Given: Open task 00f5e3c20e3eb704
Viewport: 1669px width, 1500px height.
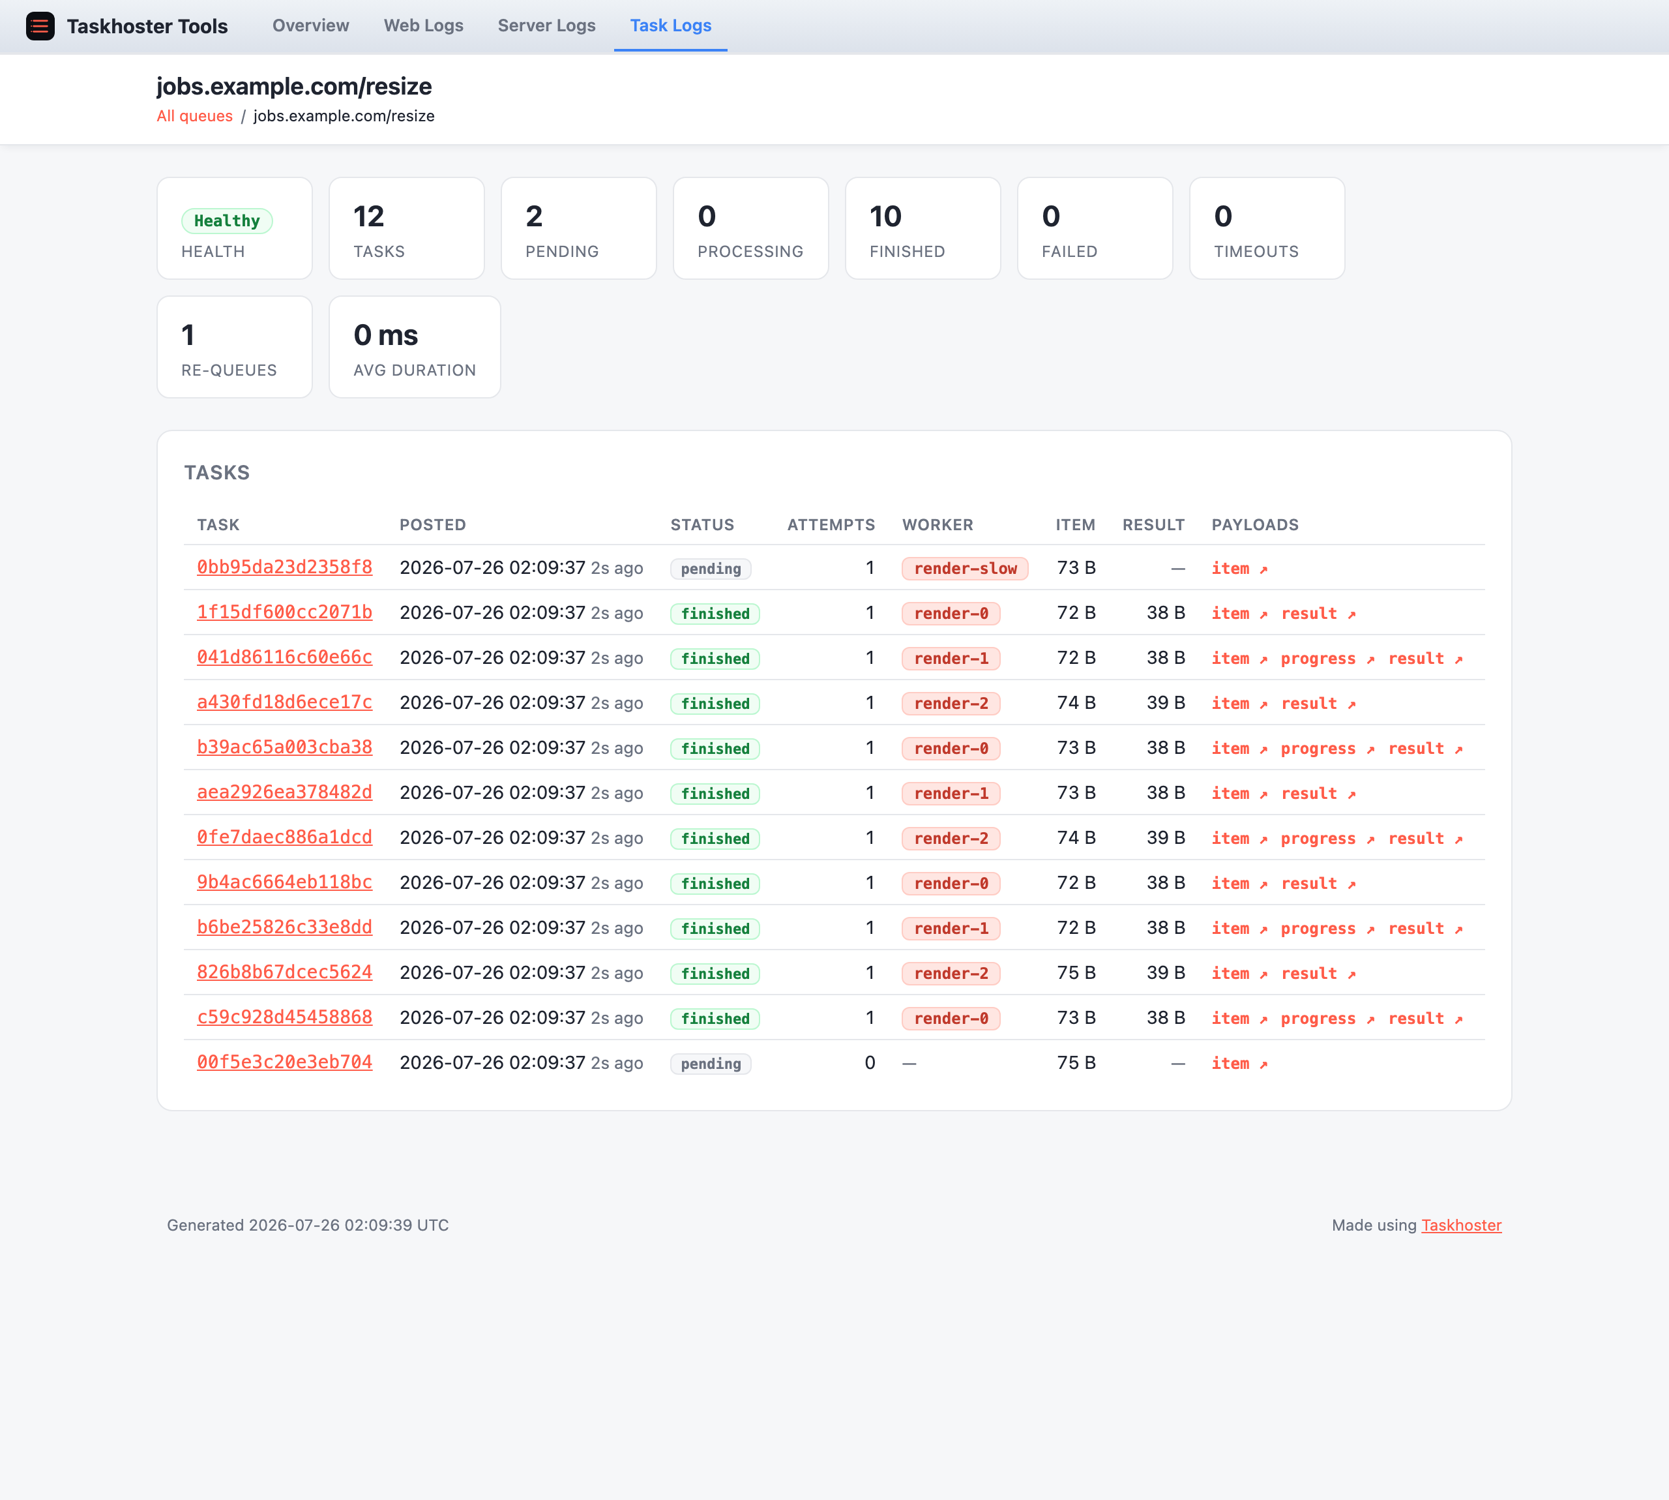Looking at the screenshot, I should (284, 1062).
